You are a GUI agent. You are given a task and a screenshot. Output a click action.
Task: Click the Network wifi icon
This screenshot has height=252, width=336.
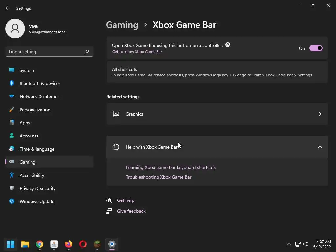(12, 96)
